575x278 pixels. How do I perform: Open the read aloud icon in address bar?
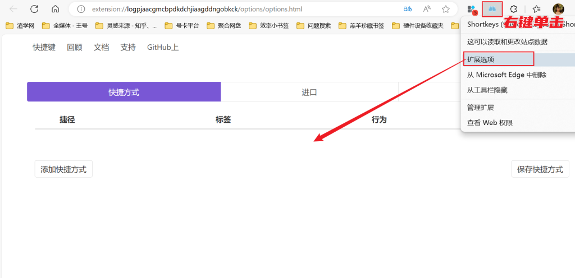[427, 9]
